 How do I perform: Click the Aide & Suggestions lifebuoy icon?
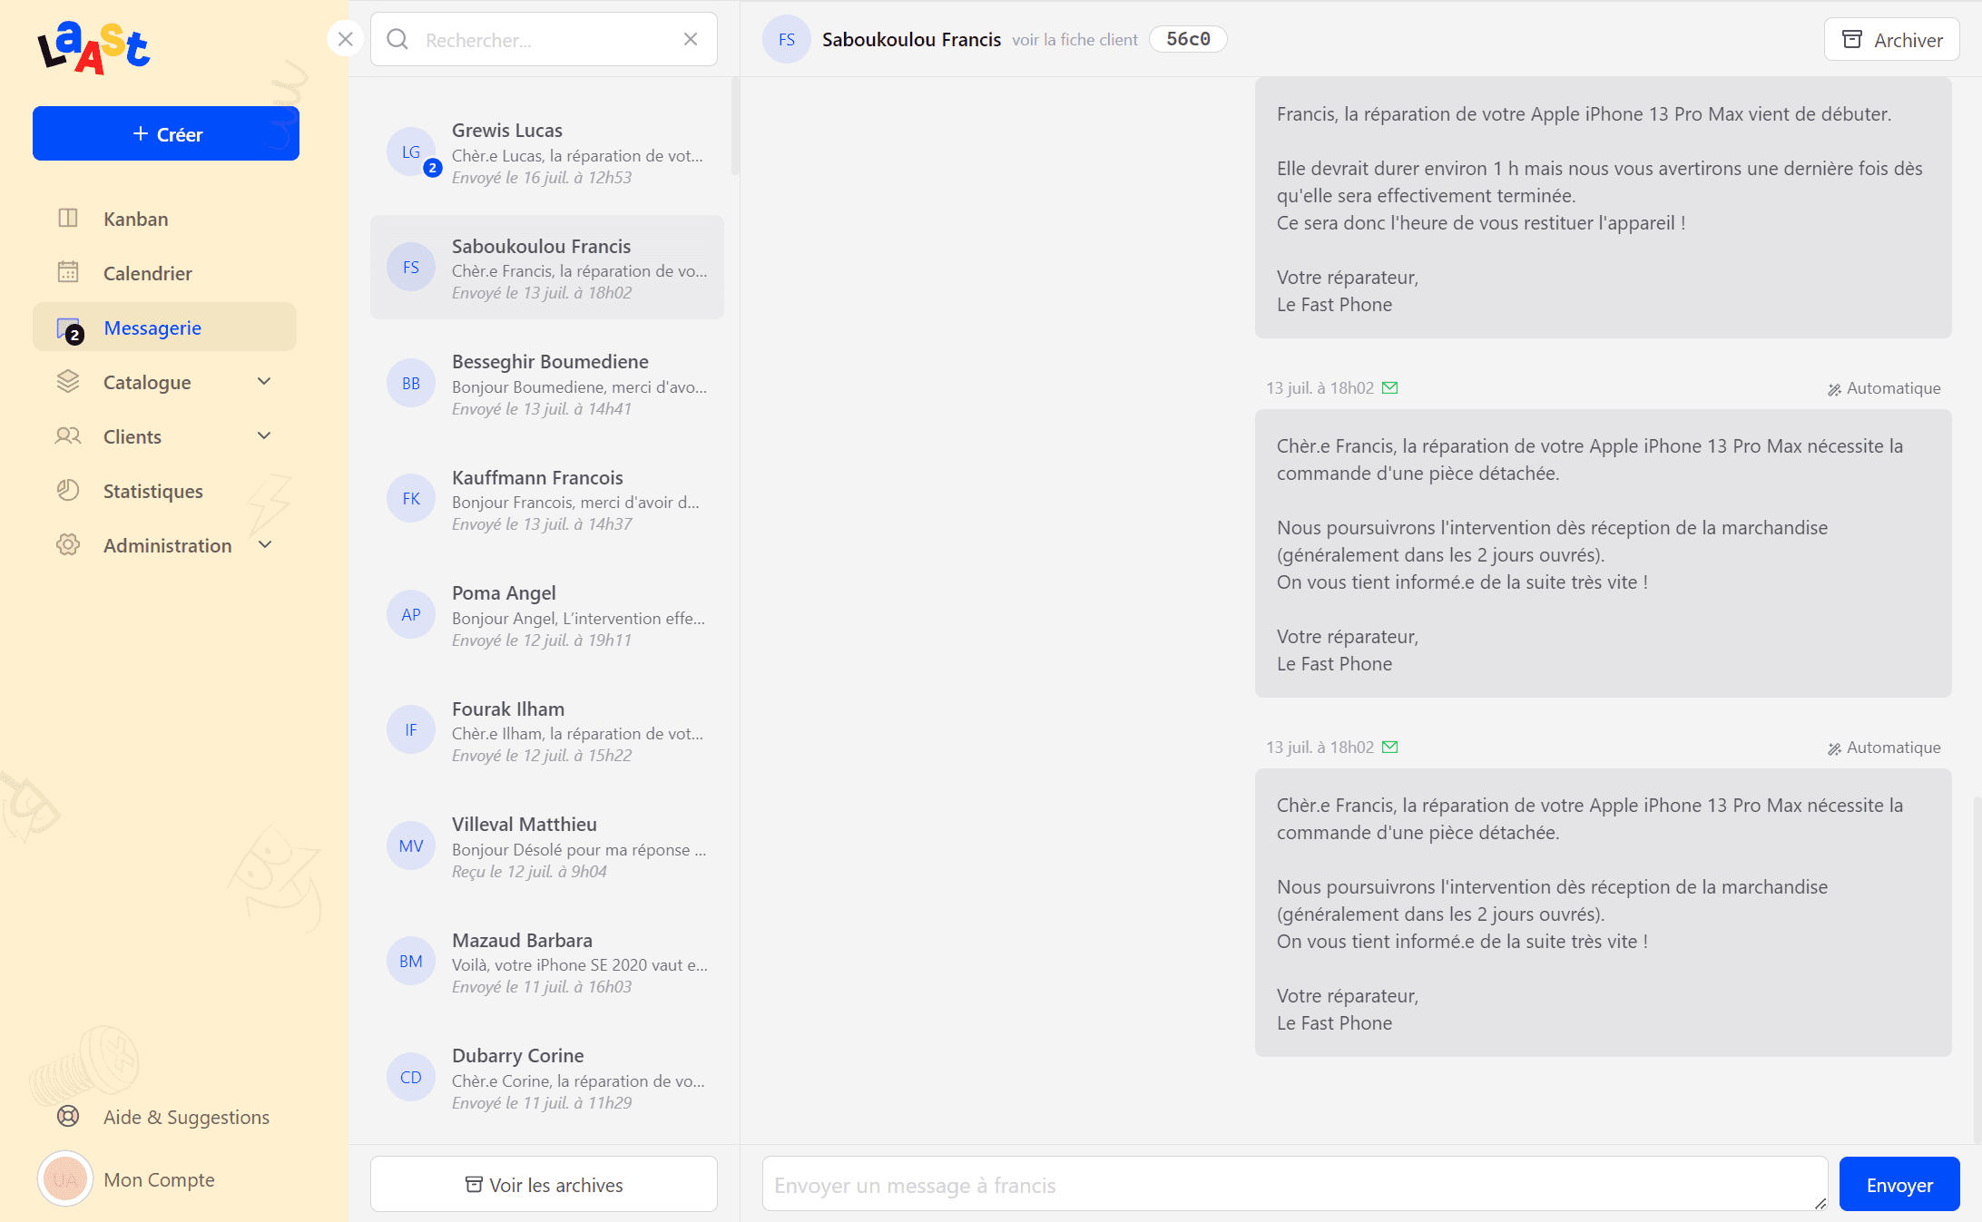[x=68, y=1116]
